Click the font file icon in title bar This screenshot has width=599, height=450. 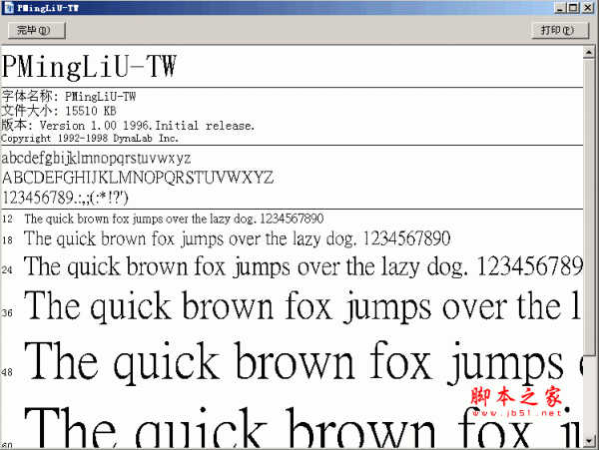(x=8, y=8)
